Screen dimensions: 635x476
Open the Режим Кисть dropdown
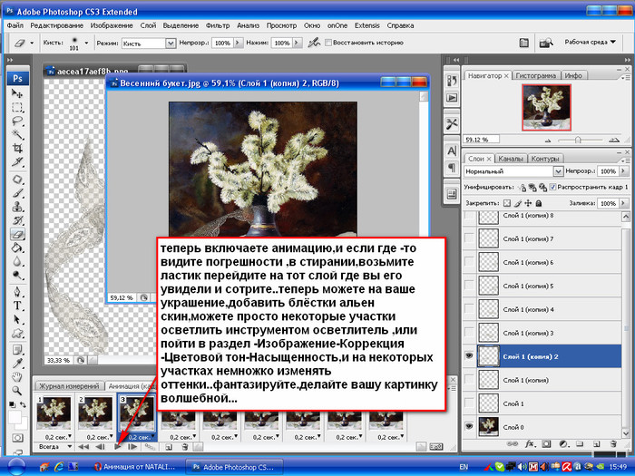pos(171,43)
